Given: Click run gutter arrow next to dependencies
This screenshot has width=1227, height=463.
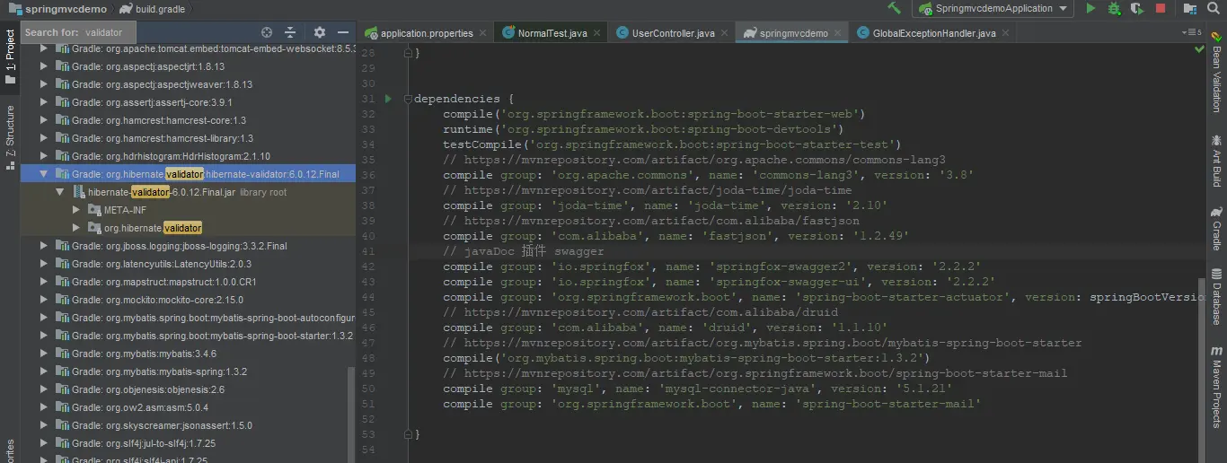Looking at the screenshot, I should coord(388,99).
